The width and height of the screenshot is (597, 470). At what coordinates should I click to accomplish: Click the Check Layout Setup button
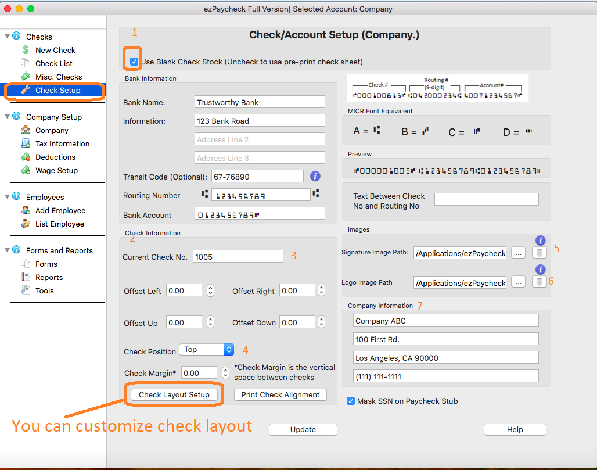pyautogui.click(x=174, y=394)
